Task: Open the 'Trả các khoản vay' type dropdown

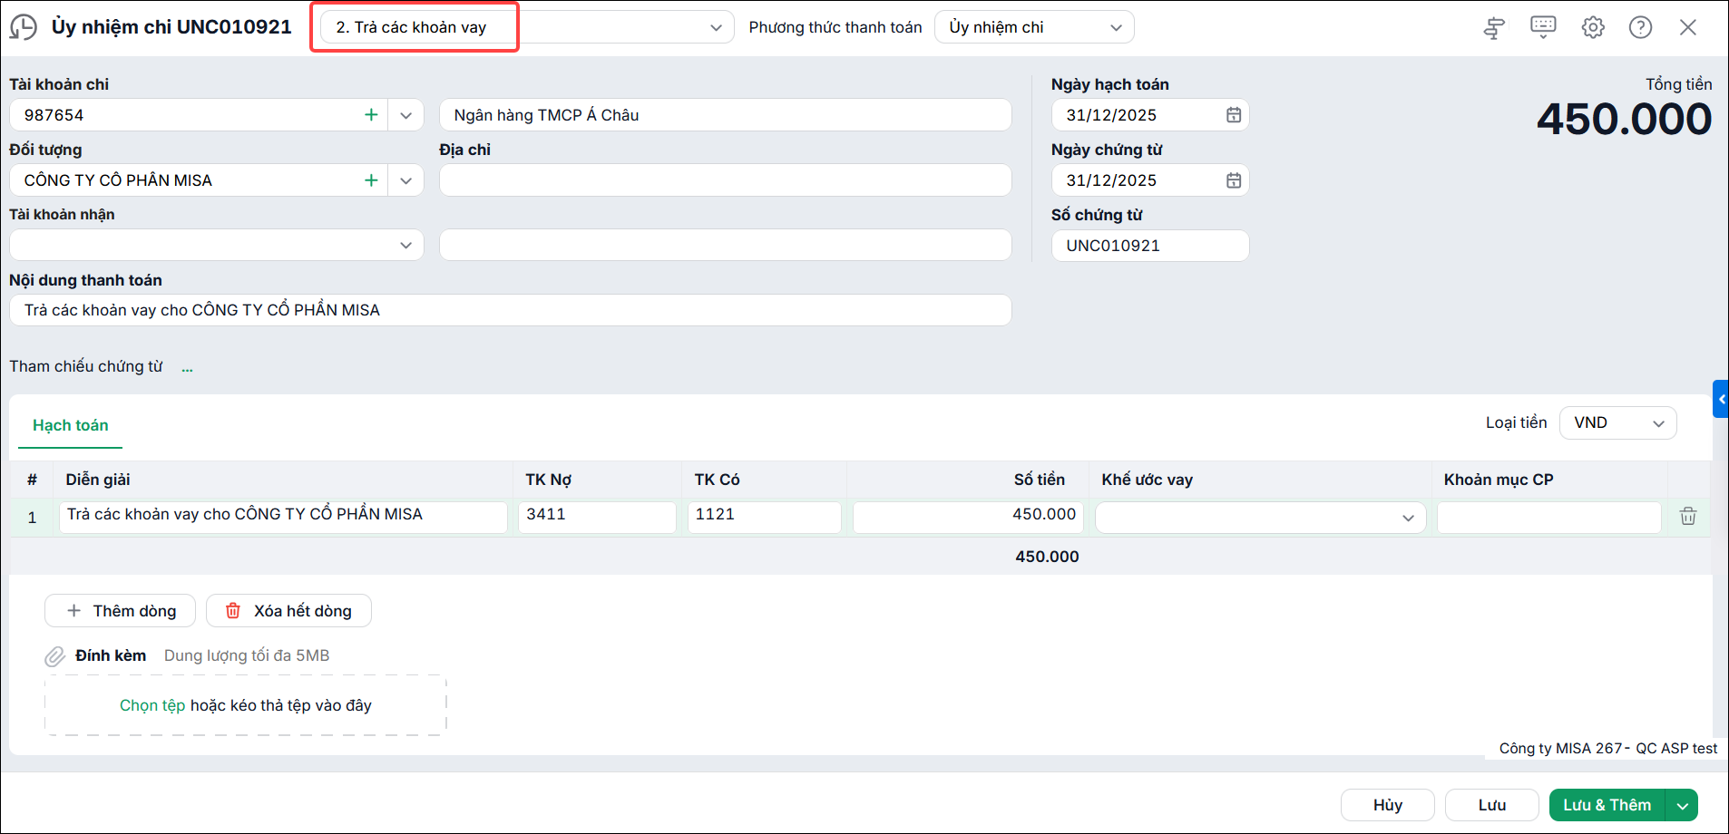Action: pyautogui.click(x=527, y=27)
